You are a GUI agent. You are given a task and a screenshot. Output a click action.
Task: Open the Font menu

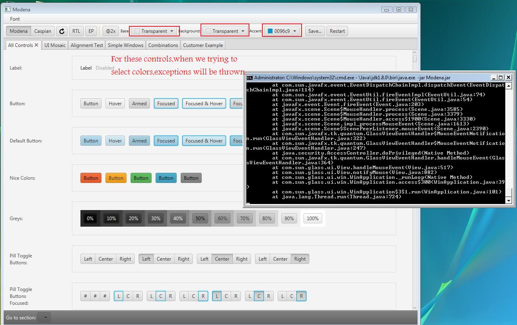[x=15, y=19]
